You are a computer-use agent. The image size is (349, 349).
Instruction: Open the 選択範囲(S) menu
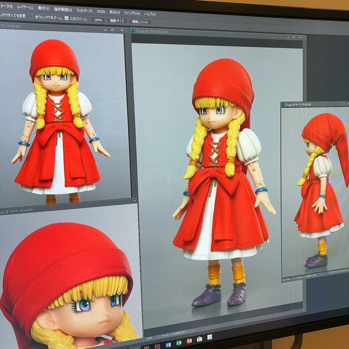pyautogui.click(x=63, y=9)
